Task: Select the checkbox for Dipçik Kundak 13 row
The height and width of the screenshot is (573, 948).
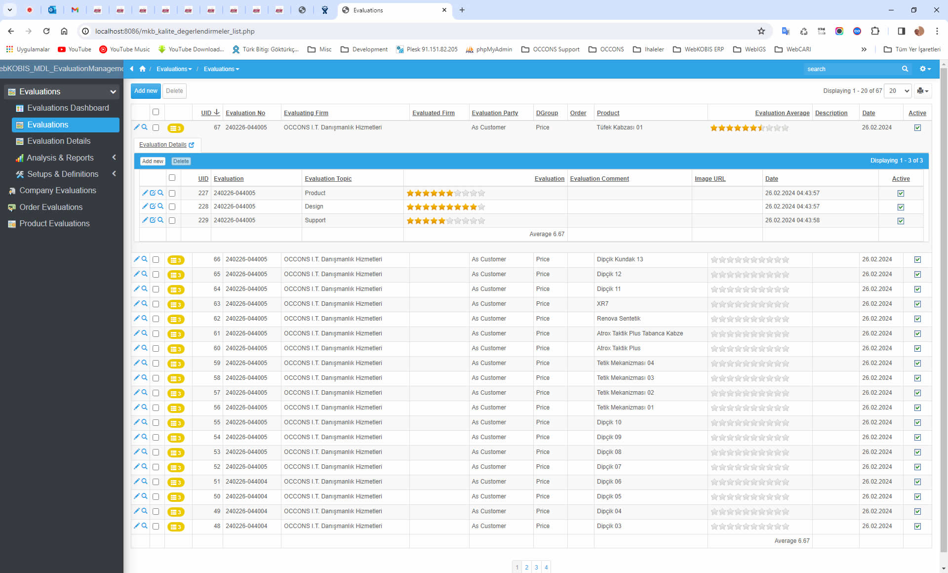Action: click(156, 260)
